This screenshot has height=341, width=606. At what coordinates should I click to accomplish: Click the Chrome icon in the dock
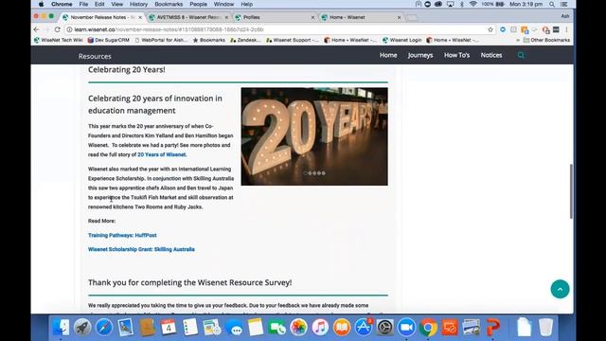(428, 327)
